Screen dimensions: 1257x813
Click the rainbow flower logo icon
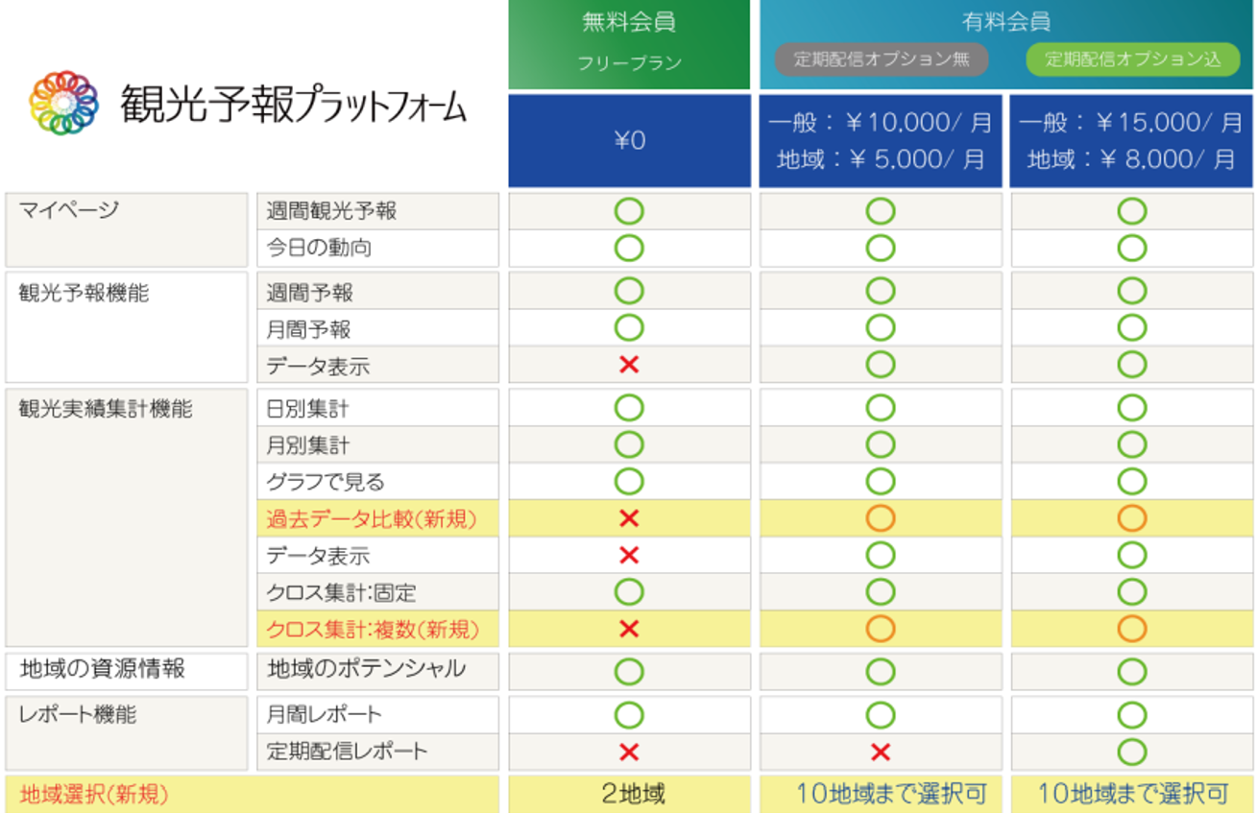64,103
